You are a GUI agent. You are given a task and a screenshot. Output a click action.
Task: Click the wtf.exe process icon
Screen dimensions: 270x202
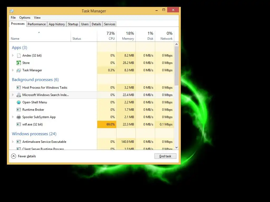coord(19,124)
